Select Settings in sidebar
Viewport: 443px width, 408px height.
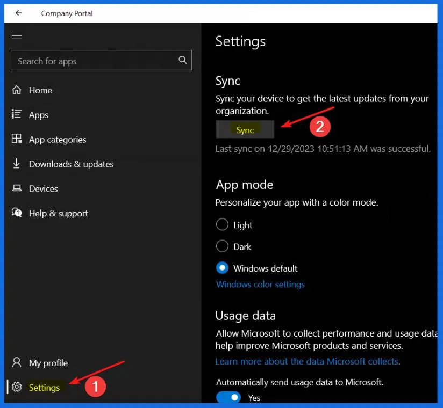tap(45, 388)
